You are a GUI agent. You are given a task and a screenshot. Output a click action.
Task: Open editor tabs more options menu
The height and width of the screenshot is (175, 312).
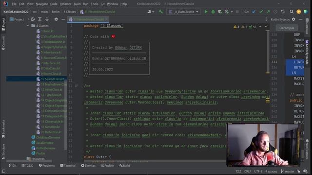[x=266, y=19]
